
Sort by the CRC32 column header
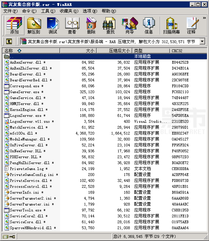[188, 50]
